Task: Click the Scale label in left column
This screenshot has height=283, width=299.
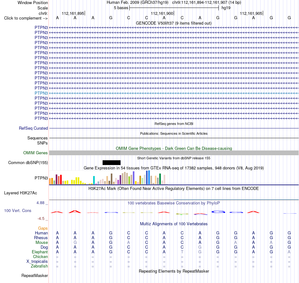Action: coord(42,8)
